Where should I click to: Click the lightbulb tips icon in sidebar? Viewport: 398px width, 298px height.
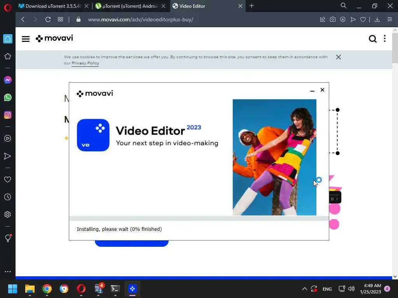point(8,238)
